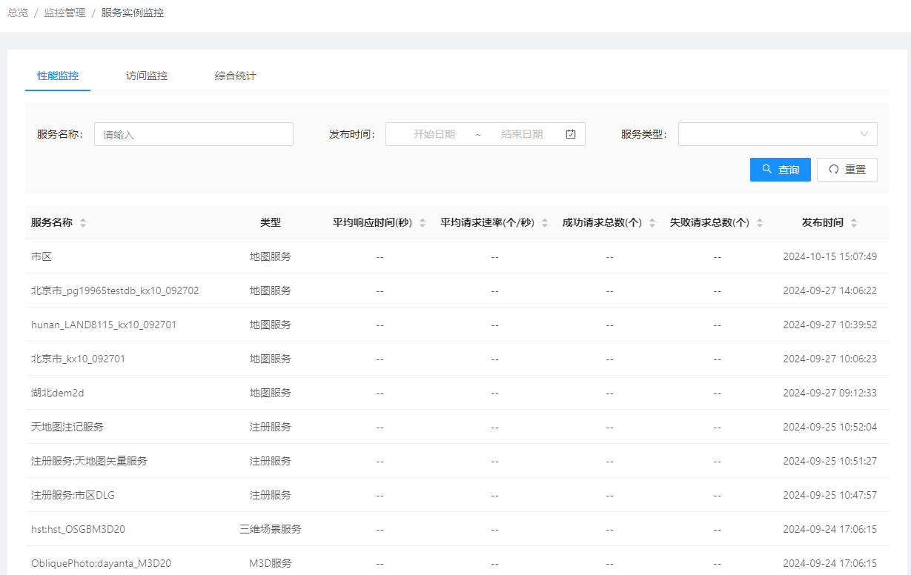Open the 服务类型 dropdown

tap(778, 134)
